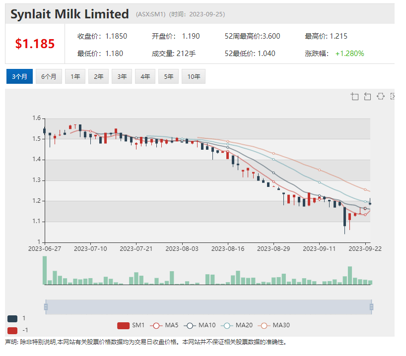Viewport: 406px width, 356px height.
Task: Click the (ASX:SM1) ticker text
Action: pyautogui.click(x=151, y=14)
